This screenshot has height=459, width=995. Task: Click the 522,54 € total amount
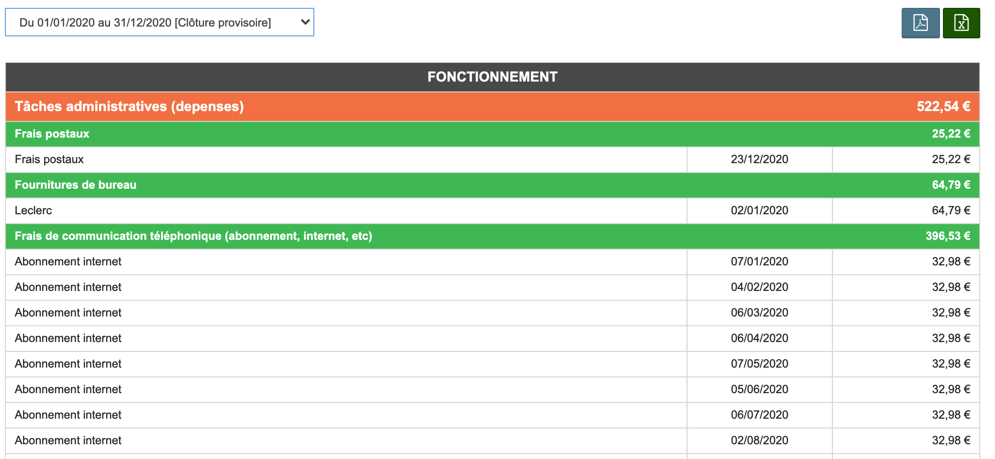tap(943, 107)
